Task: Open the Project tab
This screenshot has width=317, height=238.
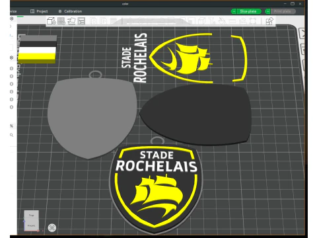Action: (x=39, y=11)
